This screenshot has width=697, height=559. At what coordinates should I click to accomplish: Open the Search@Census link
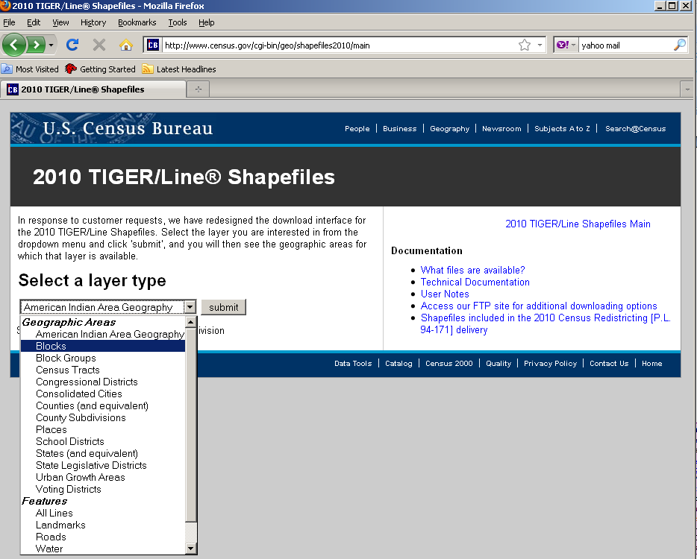pyautogui.click(x=635, y=129)
